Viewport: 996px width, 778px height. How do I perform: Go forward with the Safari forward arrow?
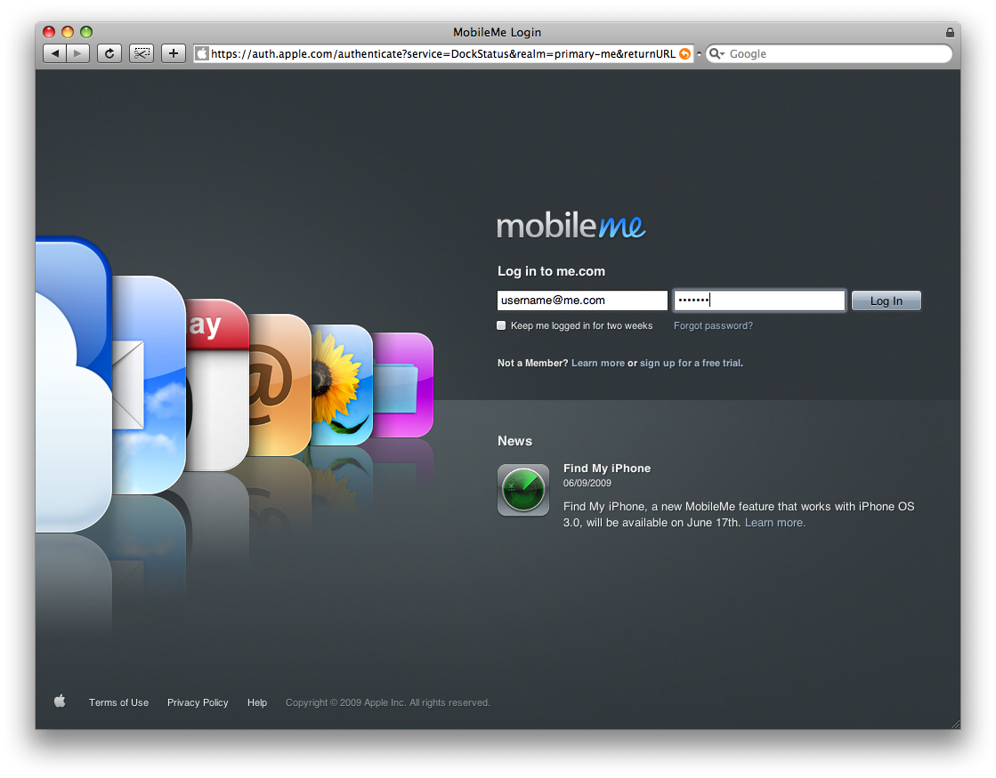pyautogui.click(x=77, y=53)
